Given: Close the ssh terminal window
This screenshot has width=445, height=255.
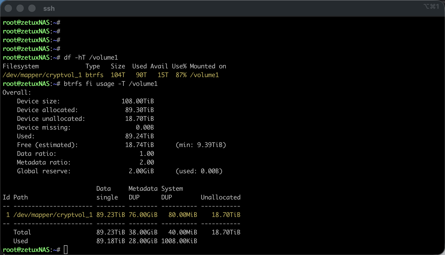Looking at the screenshot, I should (x=8, y=8).
